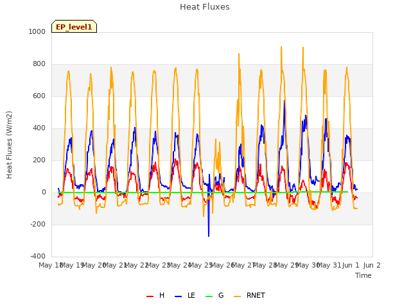Image resolution: width=411 pixels, height=308 pixels.
Task: Toggle the H series legend entry
Action: [x=155, y=295]
